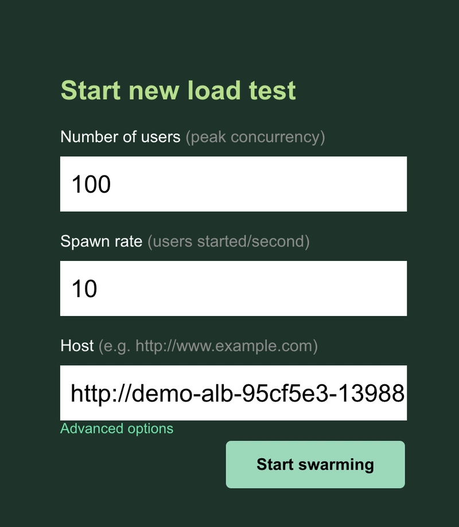
Task: Click the "Host" label text
Action: pos(77,346)
